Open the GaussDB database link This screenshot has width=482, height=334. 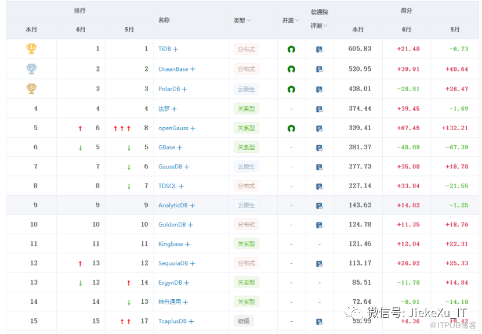(x=171, y=167)
